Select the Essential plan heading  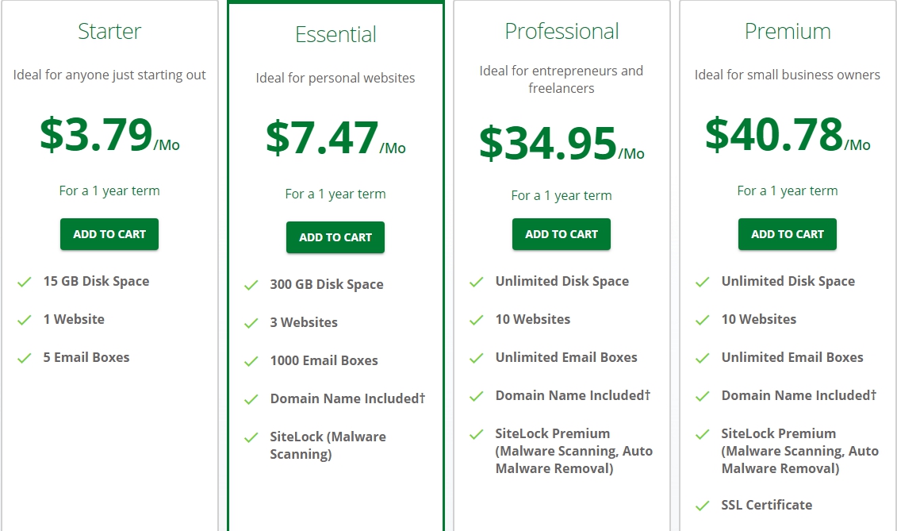click(x=335, y=35)
